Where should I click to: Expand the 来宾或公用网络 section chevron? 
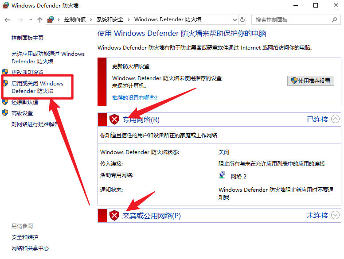pos(335,215)
